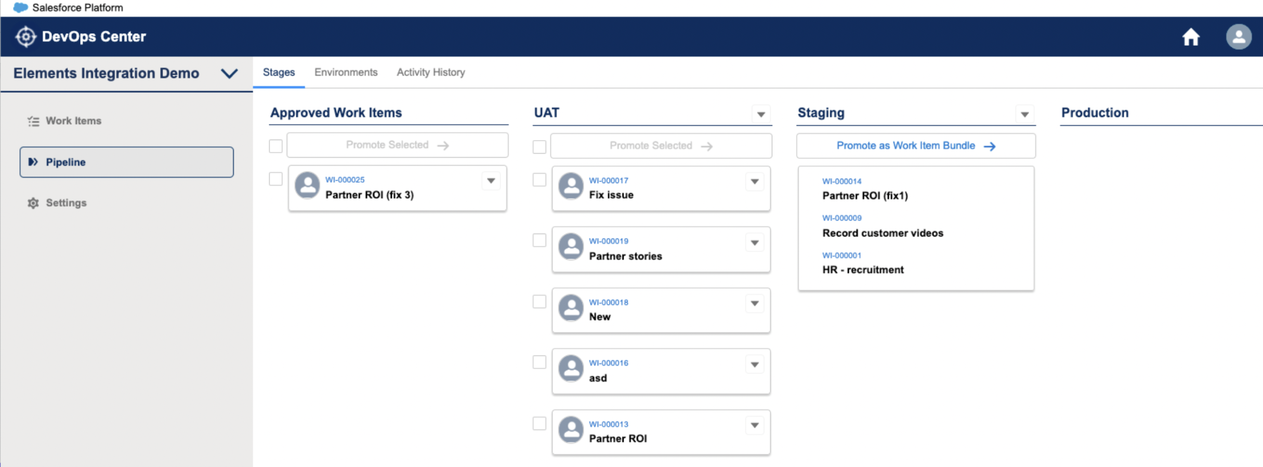Open work item link WI-000001
The width and height of the screenshot is (1263, 467).
(x=841, y=255)
